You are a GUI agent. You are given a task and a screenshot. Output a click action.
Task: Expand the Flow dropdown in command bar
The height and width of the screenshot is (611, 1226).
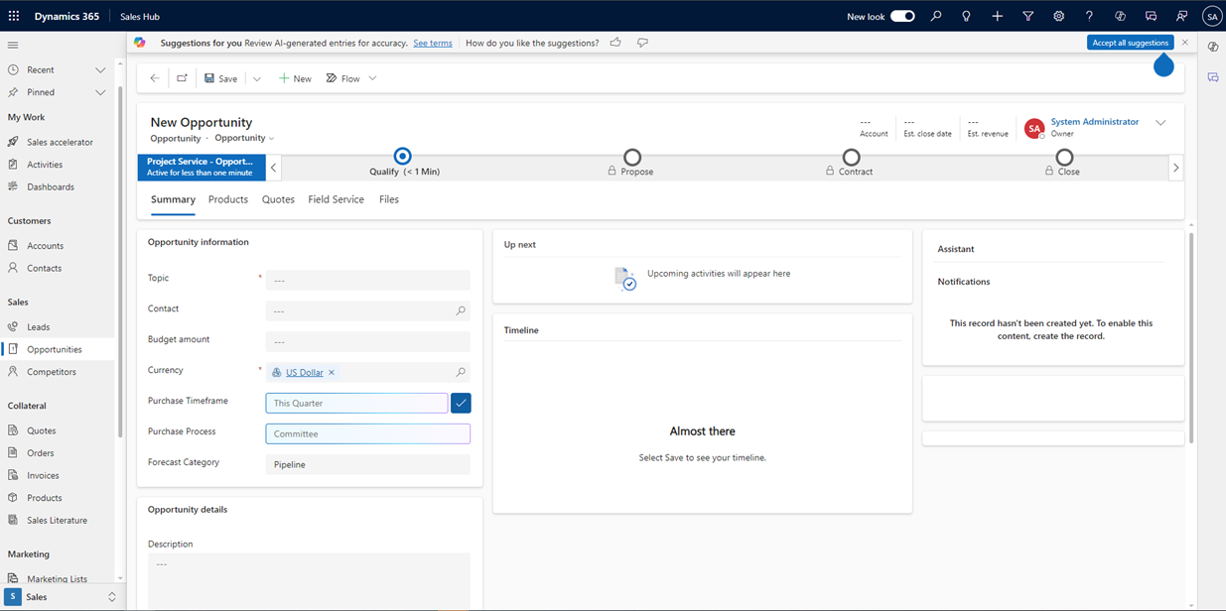click(x=372, y=77)
